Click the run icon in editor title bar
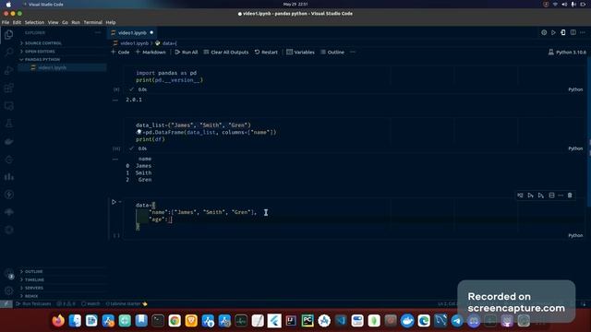The height and width of the screenshot is (332, 591). click(x=553, y=33)
